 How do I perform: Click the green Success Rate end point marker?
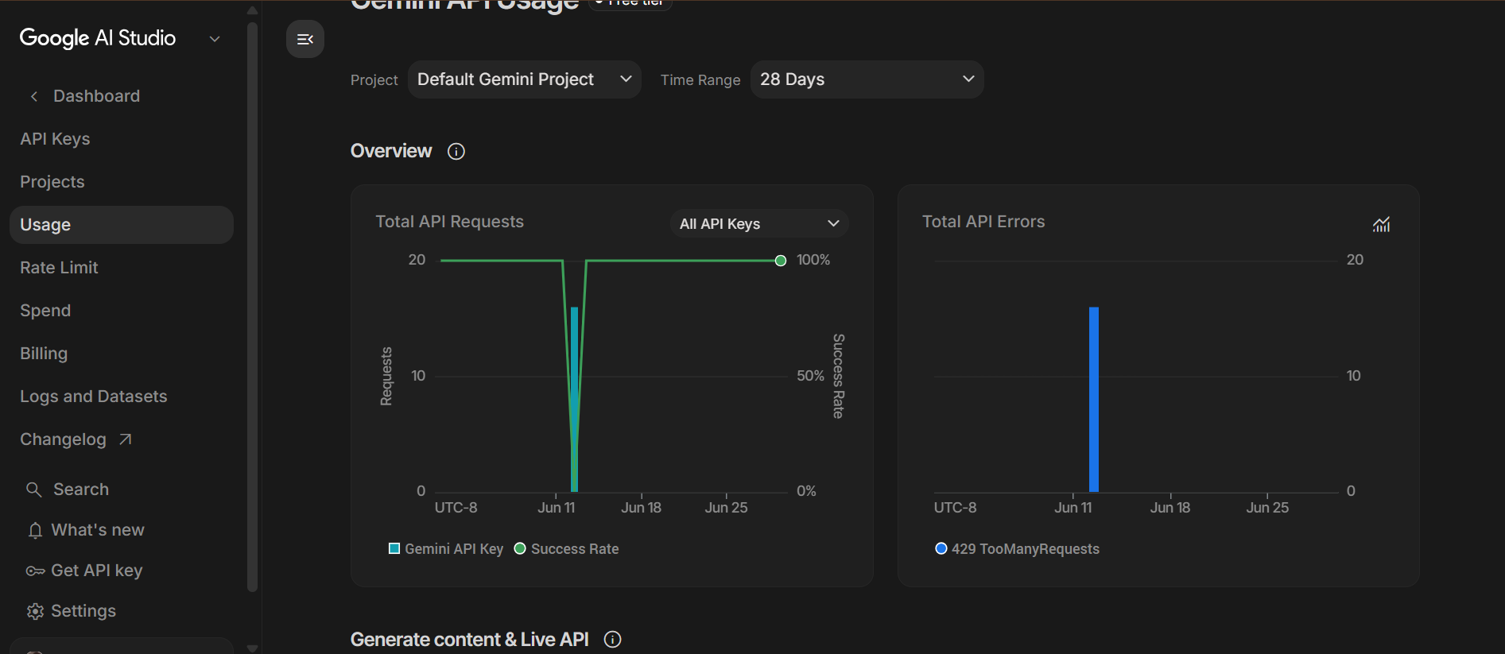[781, 261]
